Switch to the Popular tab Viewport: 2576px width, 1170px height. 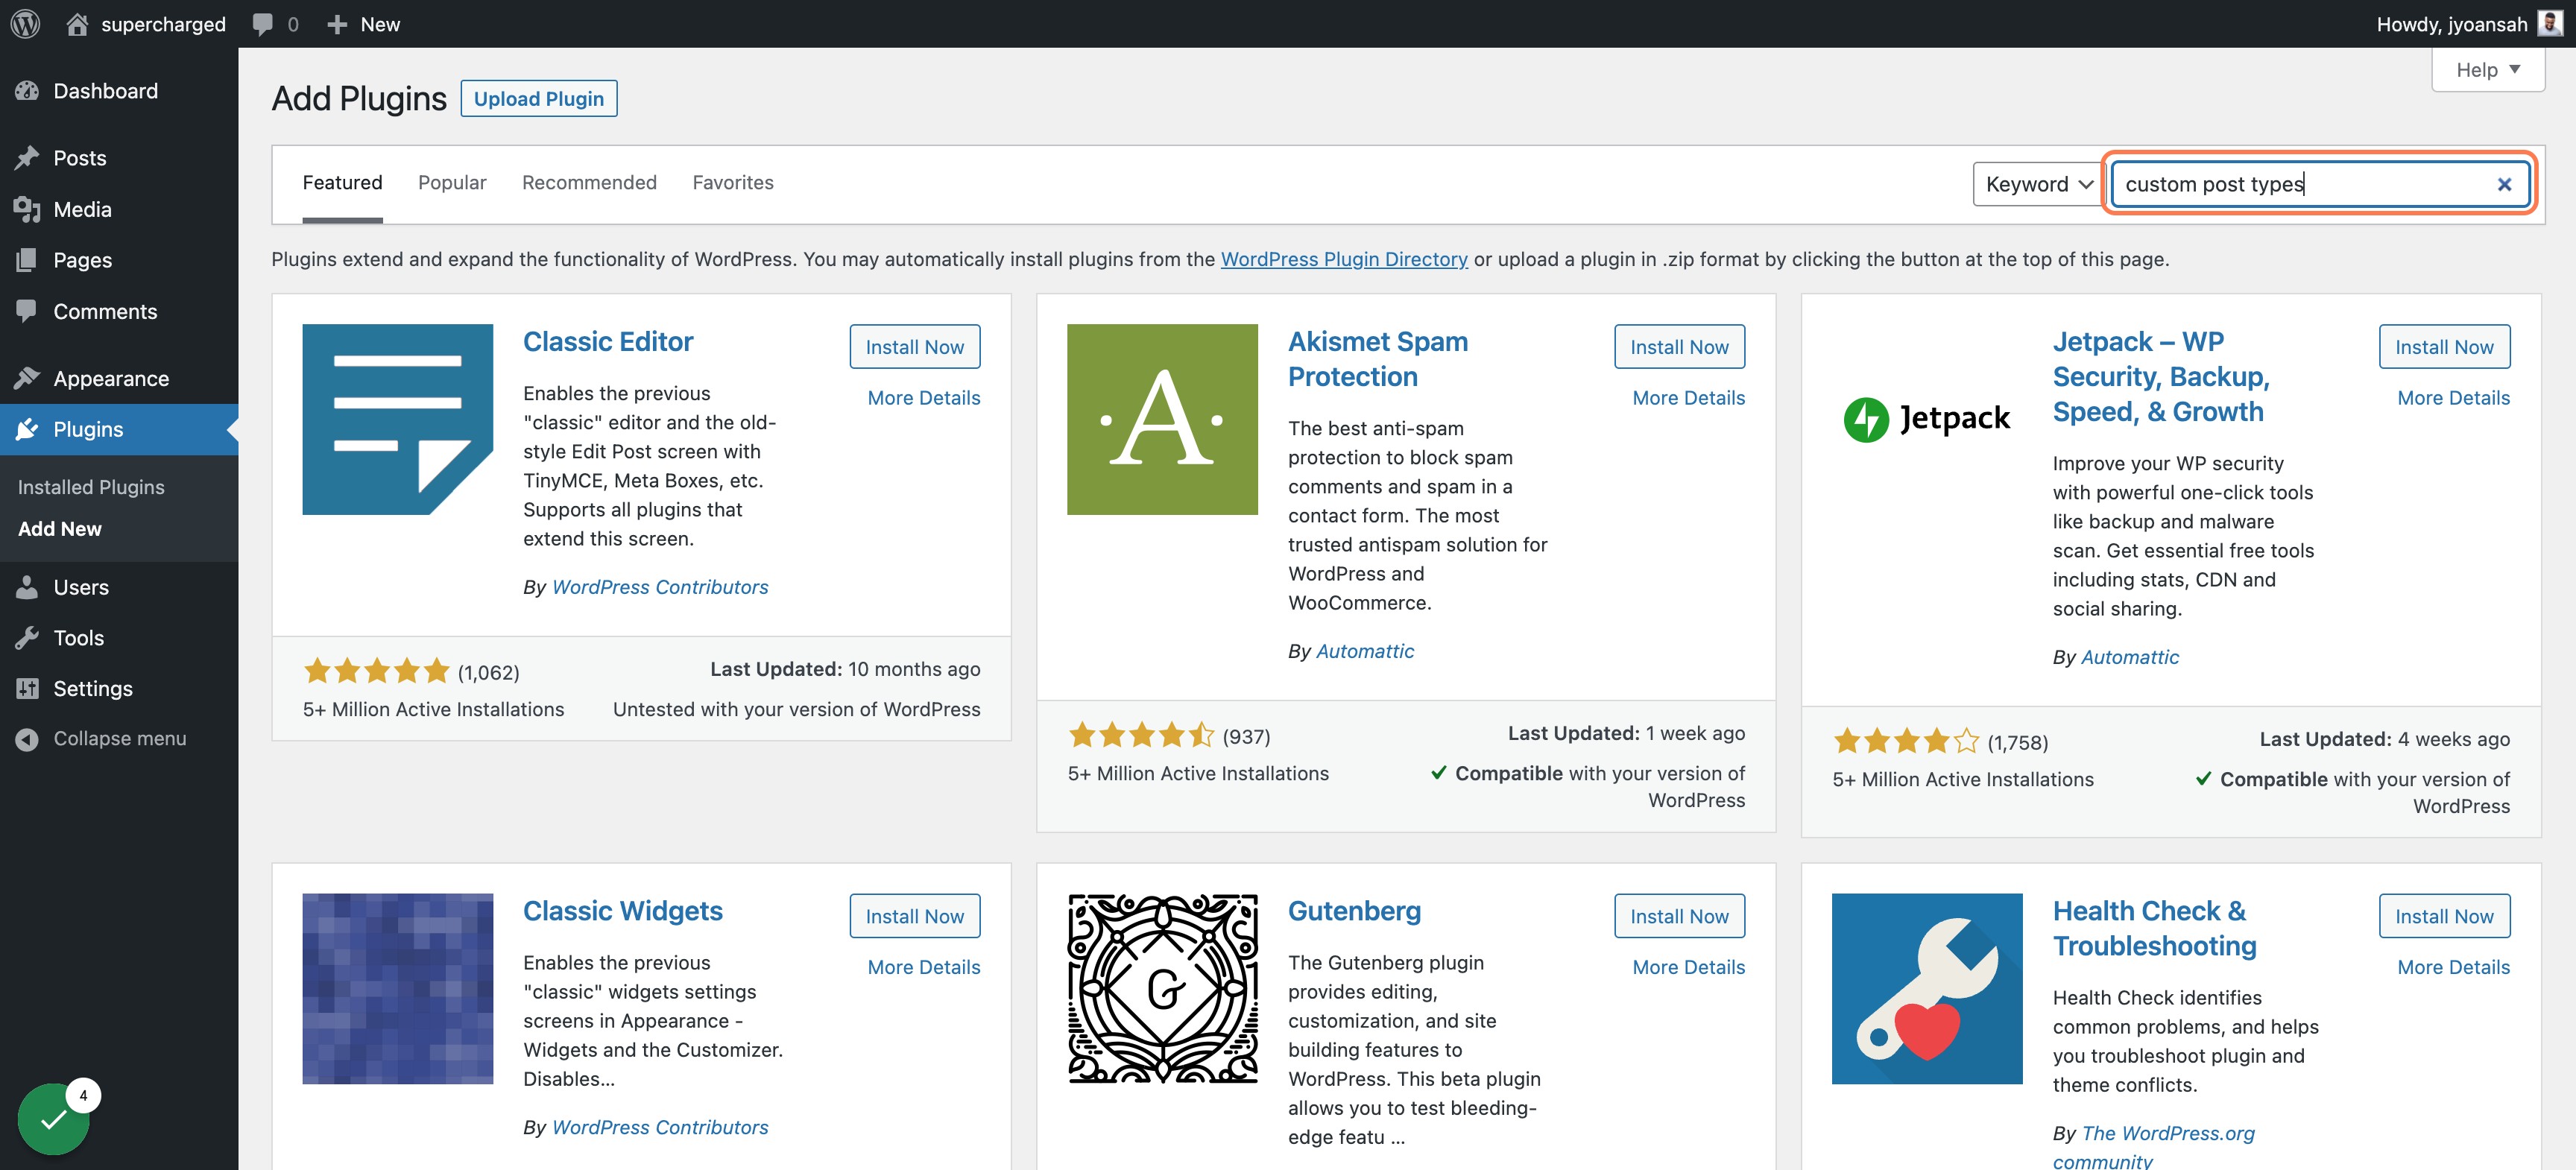point(452,183)
